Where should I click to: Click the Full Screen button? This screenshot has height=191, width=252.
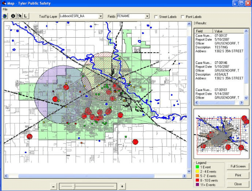pyautogui.click(x=238, y=167)
